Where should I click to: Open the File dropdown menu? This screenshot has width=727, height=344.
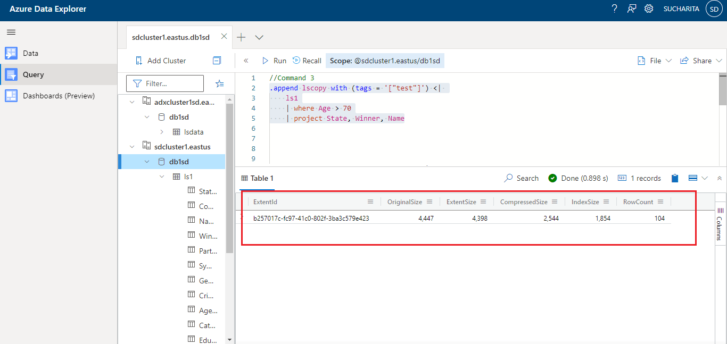[655, 61]
